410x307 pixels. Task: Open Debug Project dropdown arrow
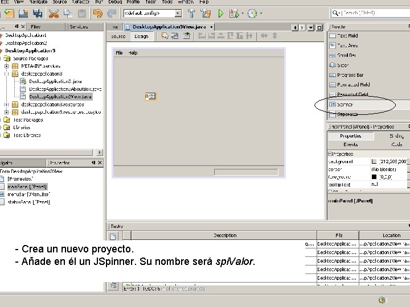tap(243, 13)
